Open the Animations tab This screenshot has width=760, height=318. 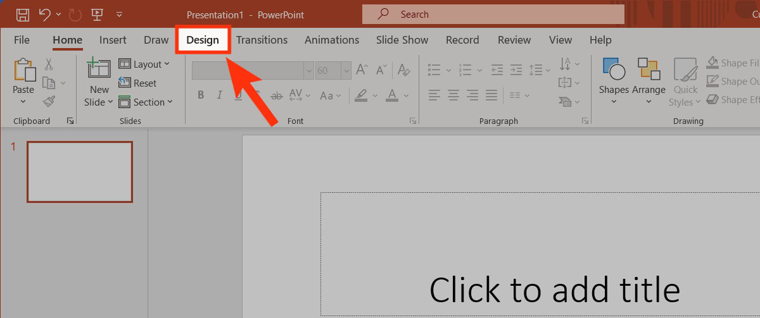point(332,40)
